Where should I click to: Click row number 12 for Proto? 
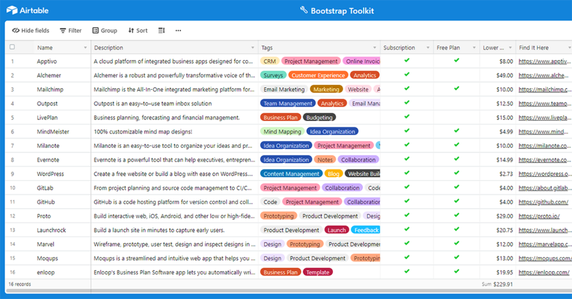click(13, 216)
